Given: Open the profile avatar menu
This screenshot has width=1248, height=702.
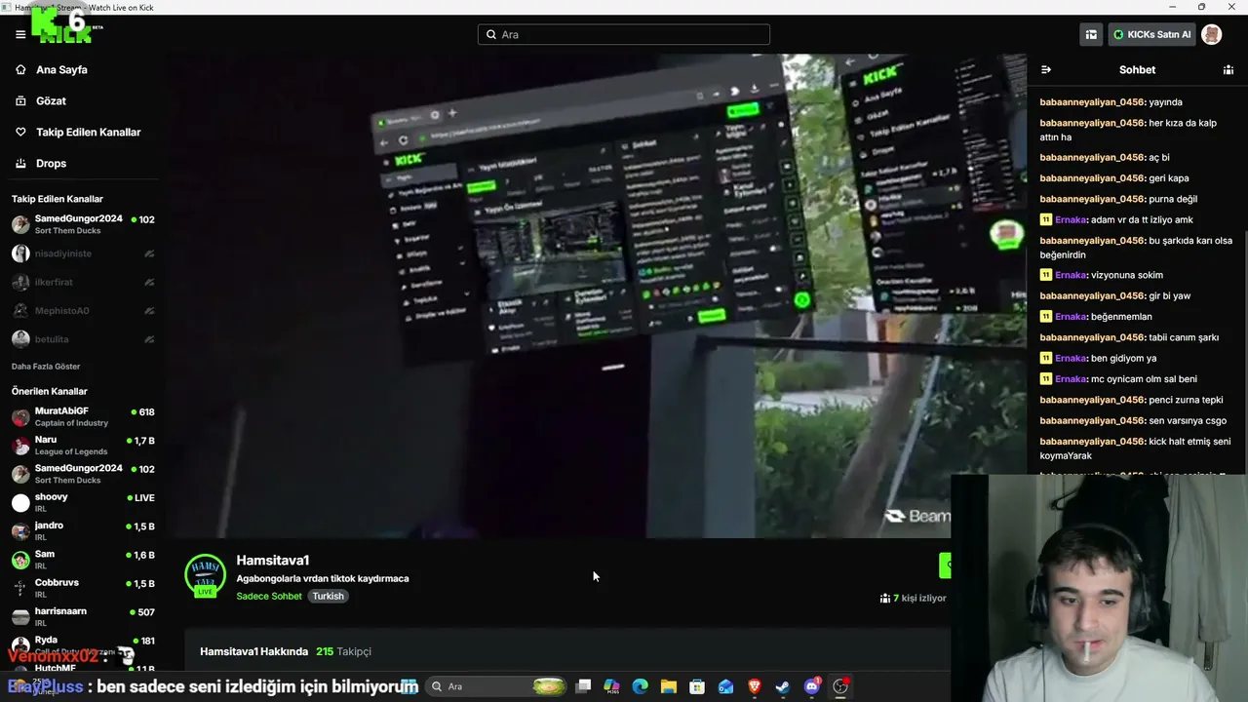Looking at the screenshot, I should coord(1211,34).
